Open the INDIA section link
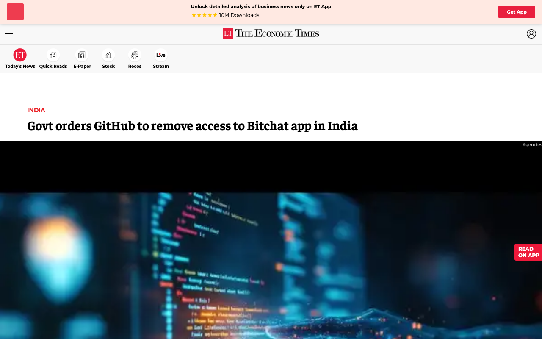This screenshot has height=339, width=542. tap(36, 110)
